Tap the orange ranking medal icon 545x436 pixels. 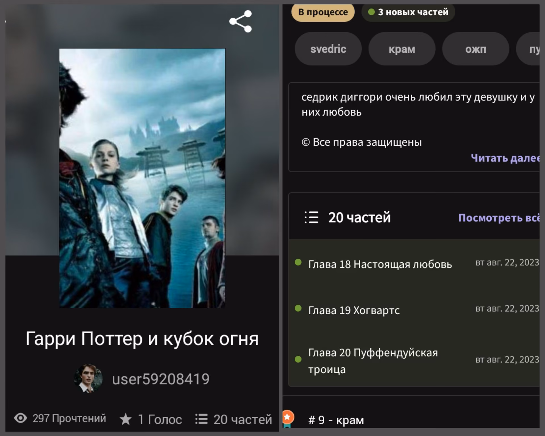(x=288, y=418)
